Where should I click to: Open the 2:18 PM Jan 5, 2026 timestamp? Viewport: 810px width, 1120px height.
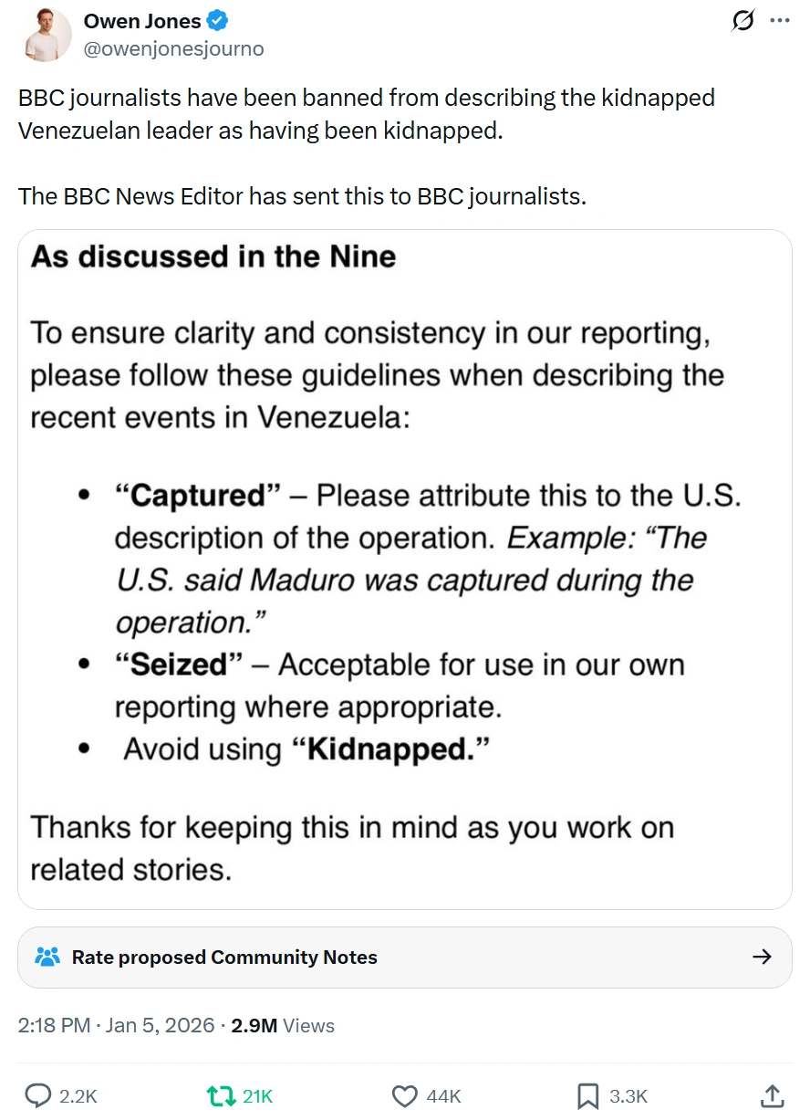pos(116,1025)
